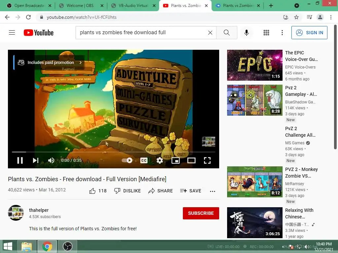
Task: Close the VB-Audio Virtual tab
Action: [x=154, y=6]
